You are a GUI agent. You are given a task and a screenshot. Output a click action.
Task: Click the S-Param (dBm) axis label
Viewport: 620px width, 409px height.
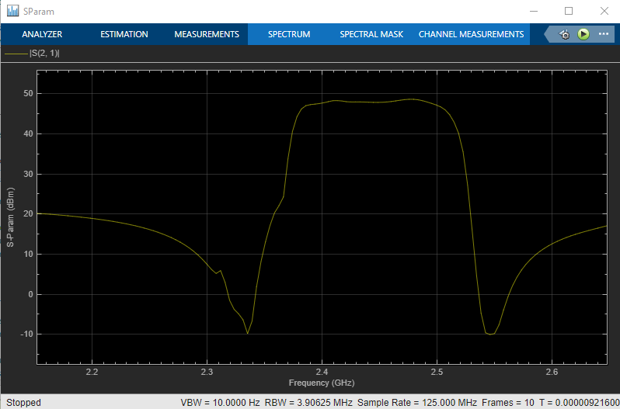click(x=11, y=217)
